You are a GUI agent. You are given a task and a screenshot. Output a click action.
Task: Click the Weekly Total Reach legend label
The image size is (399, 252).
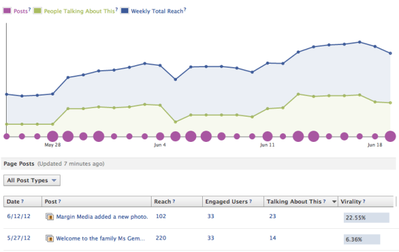(x=157, y=11)
